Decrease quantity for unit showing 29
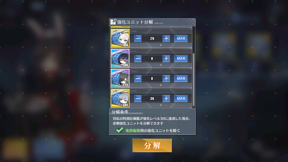The image size is (288, 162). [x=138, y=39]
